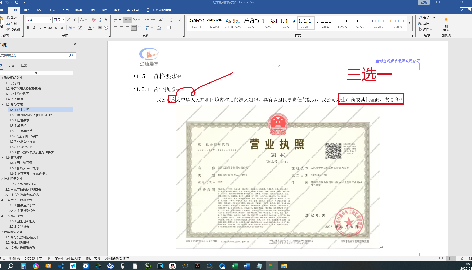472x270 pixels.
Task: Go to heading 1.6.1 开户许可证
Action: pos(21,163)
